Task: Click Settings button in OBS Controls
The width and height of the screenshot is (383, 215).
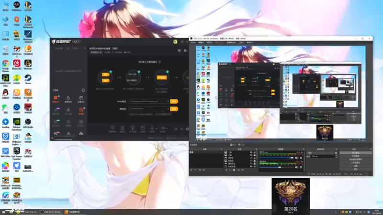Action: [x=356, y=166]
